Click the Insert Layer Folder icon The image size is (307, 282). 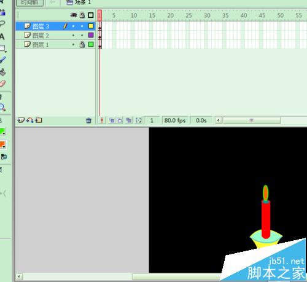[x=39, y=120]
